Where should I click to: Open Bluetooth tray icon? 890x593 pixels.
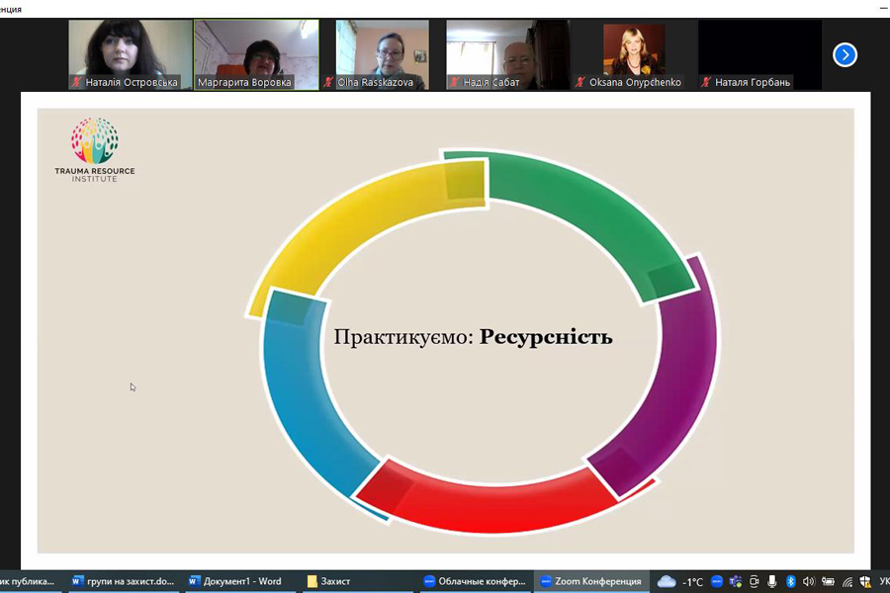790,581
